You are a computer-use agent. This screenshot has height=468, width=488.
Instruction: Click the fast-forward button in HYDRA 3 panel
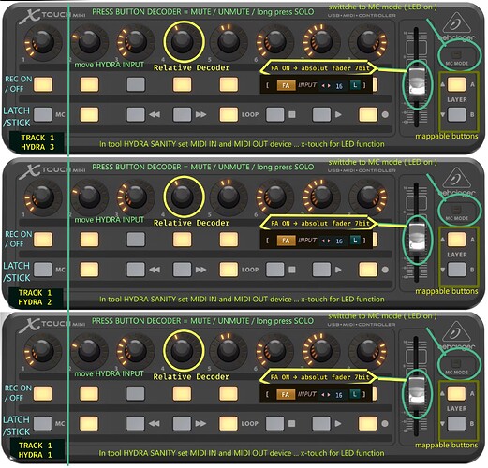point(182,114)
